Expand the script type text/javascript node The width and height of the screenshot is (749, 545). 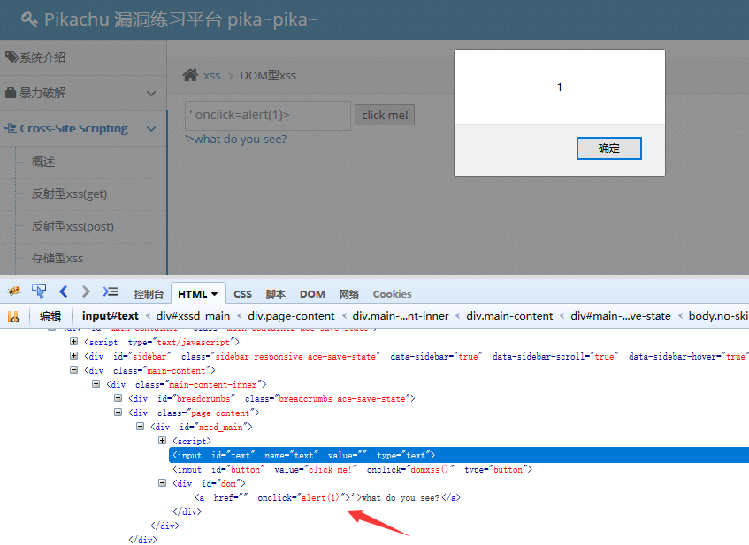[73, 341]
